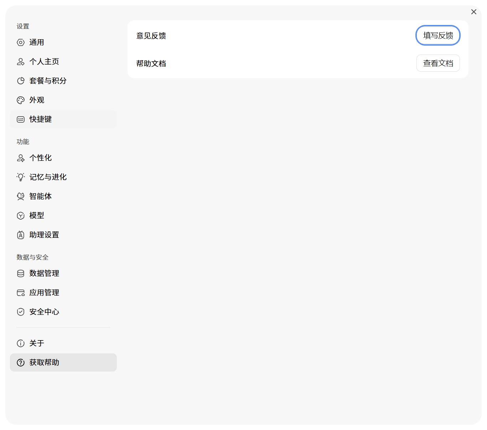Click the person-sparkle icon beside 个性化
Image resolution: width=487 pixels, height=430 pixels.
click(21, 158)
